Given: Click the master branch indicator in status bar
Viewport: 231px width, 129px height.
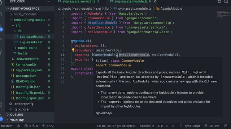Looking at the screenshot, I should (6, 126).
